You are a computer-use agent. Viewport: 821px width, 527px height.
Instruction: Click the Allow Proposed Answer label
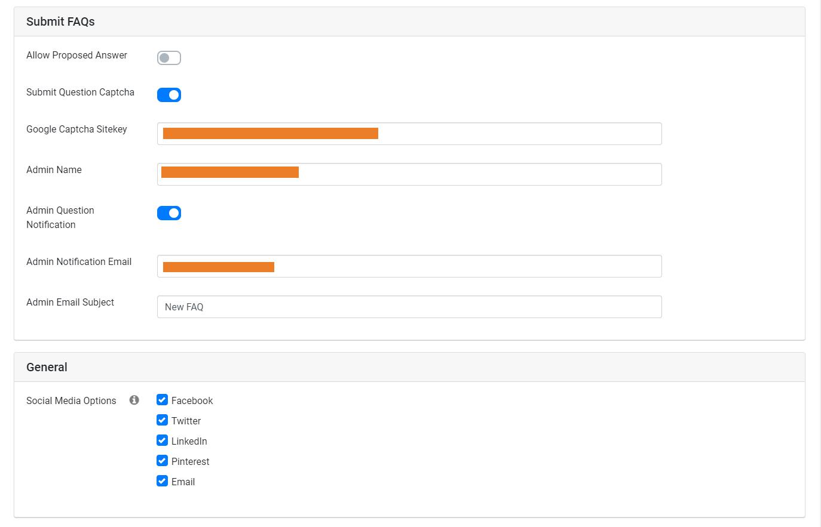[76, 55]
